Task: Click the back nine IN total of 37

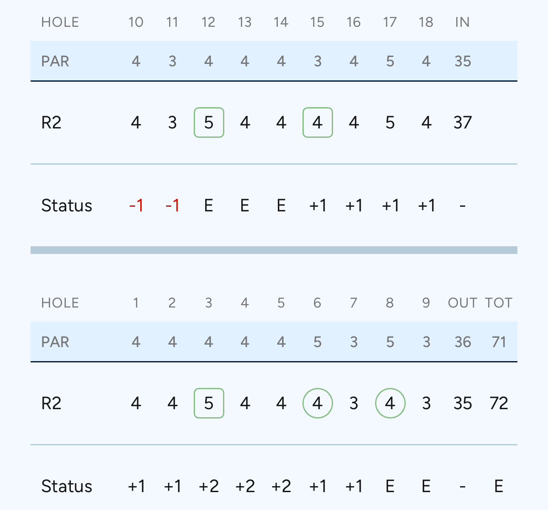Action: pos(463,123)
